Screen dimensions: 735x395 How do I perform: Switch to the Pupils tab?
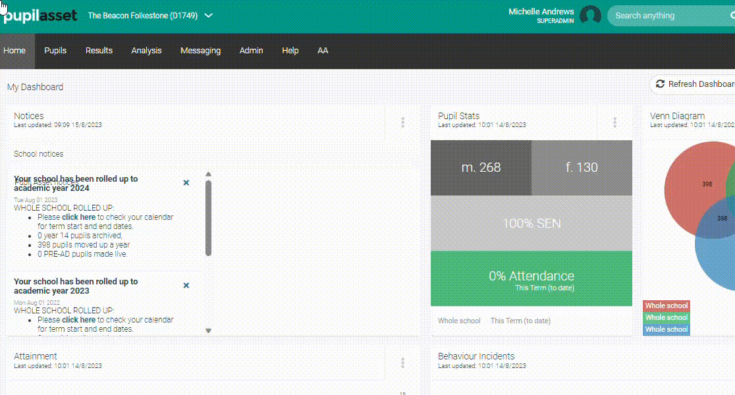pyautogui.click(x=55, y=50)
